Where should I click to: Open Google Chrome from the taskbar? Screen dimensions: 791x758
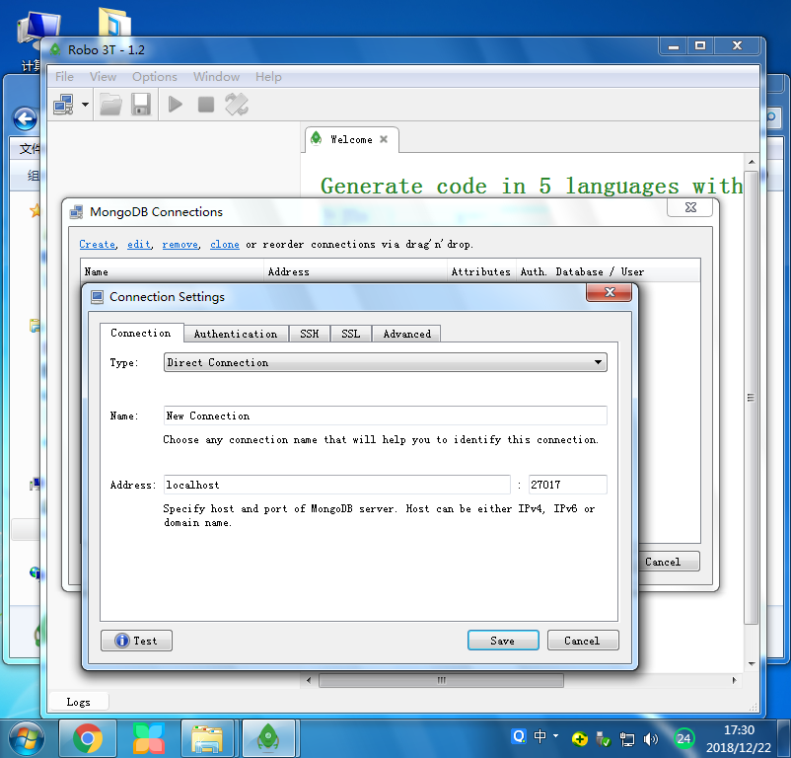pyautogui.click(x=88, y=739)
